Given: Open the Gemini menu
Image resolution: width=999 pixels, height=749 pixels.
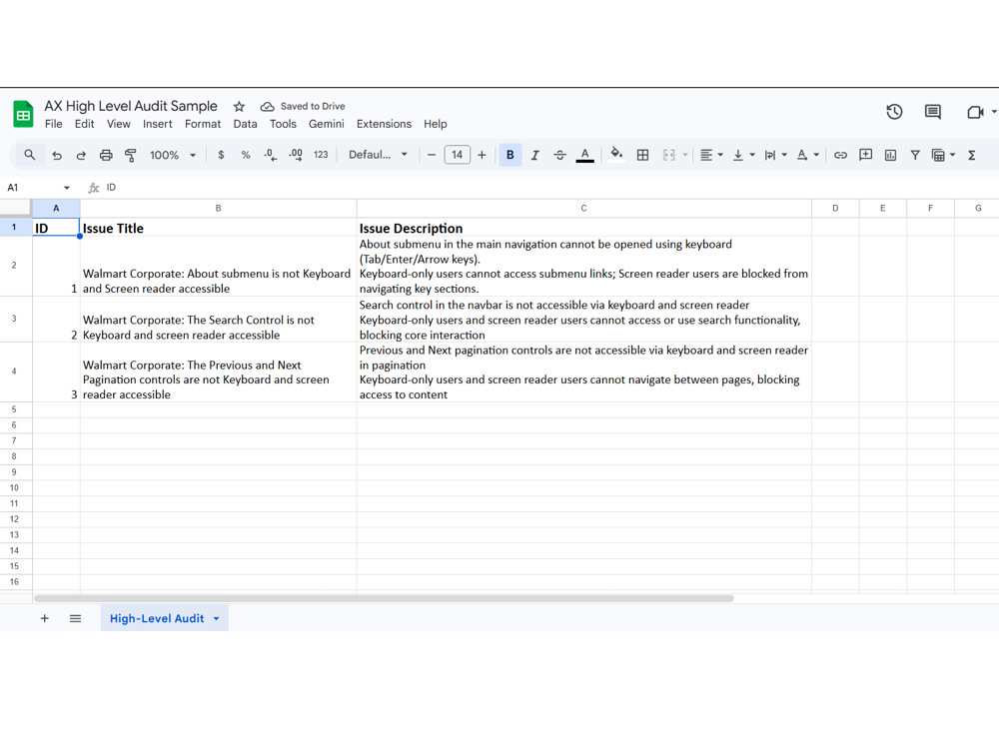Looking at the screenshot, I should coord(327,124).
